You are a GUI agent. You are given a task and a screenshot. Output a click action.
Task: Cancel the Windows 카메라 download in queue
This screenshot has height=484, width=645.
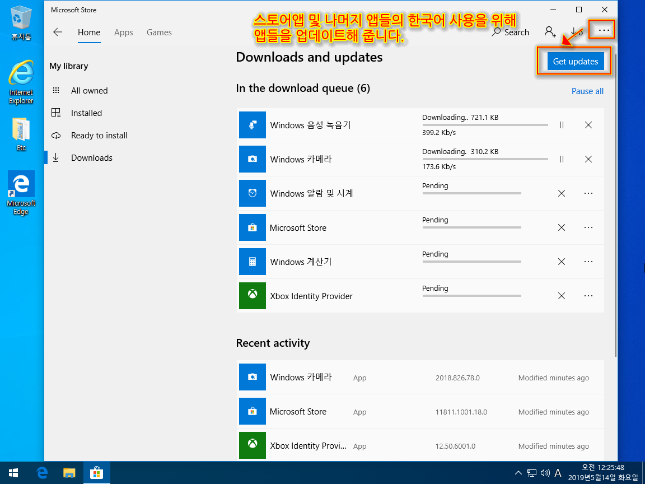point(588,159)
